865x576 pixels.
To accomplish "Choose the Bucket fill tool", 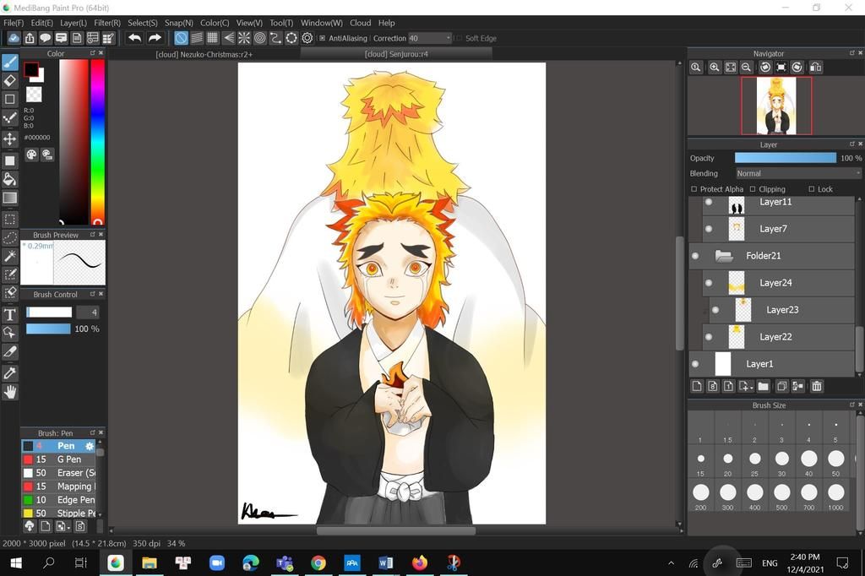I will click(x=10, y=179).
